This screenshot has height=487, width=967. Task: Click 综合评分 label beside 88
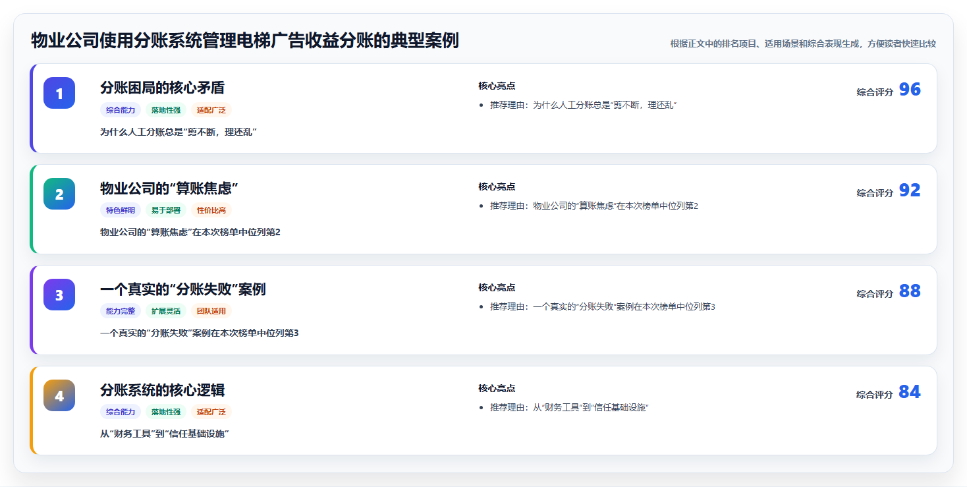click(875, 294)
